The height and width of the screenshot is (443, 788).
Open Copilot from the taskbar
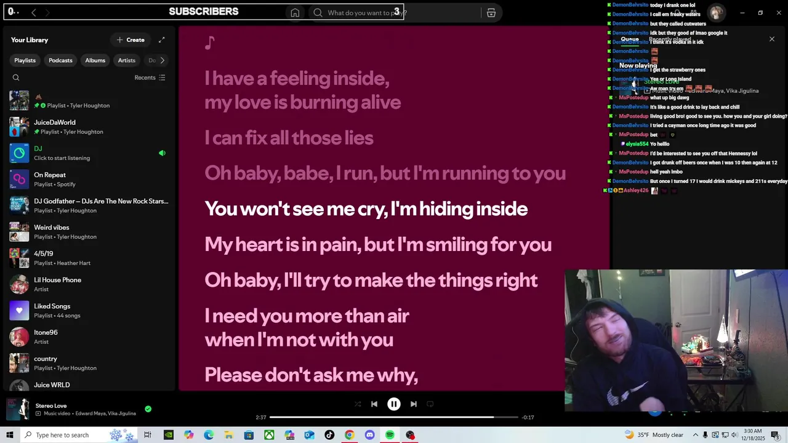pyautogui.click(x=188, y=435)
